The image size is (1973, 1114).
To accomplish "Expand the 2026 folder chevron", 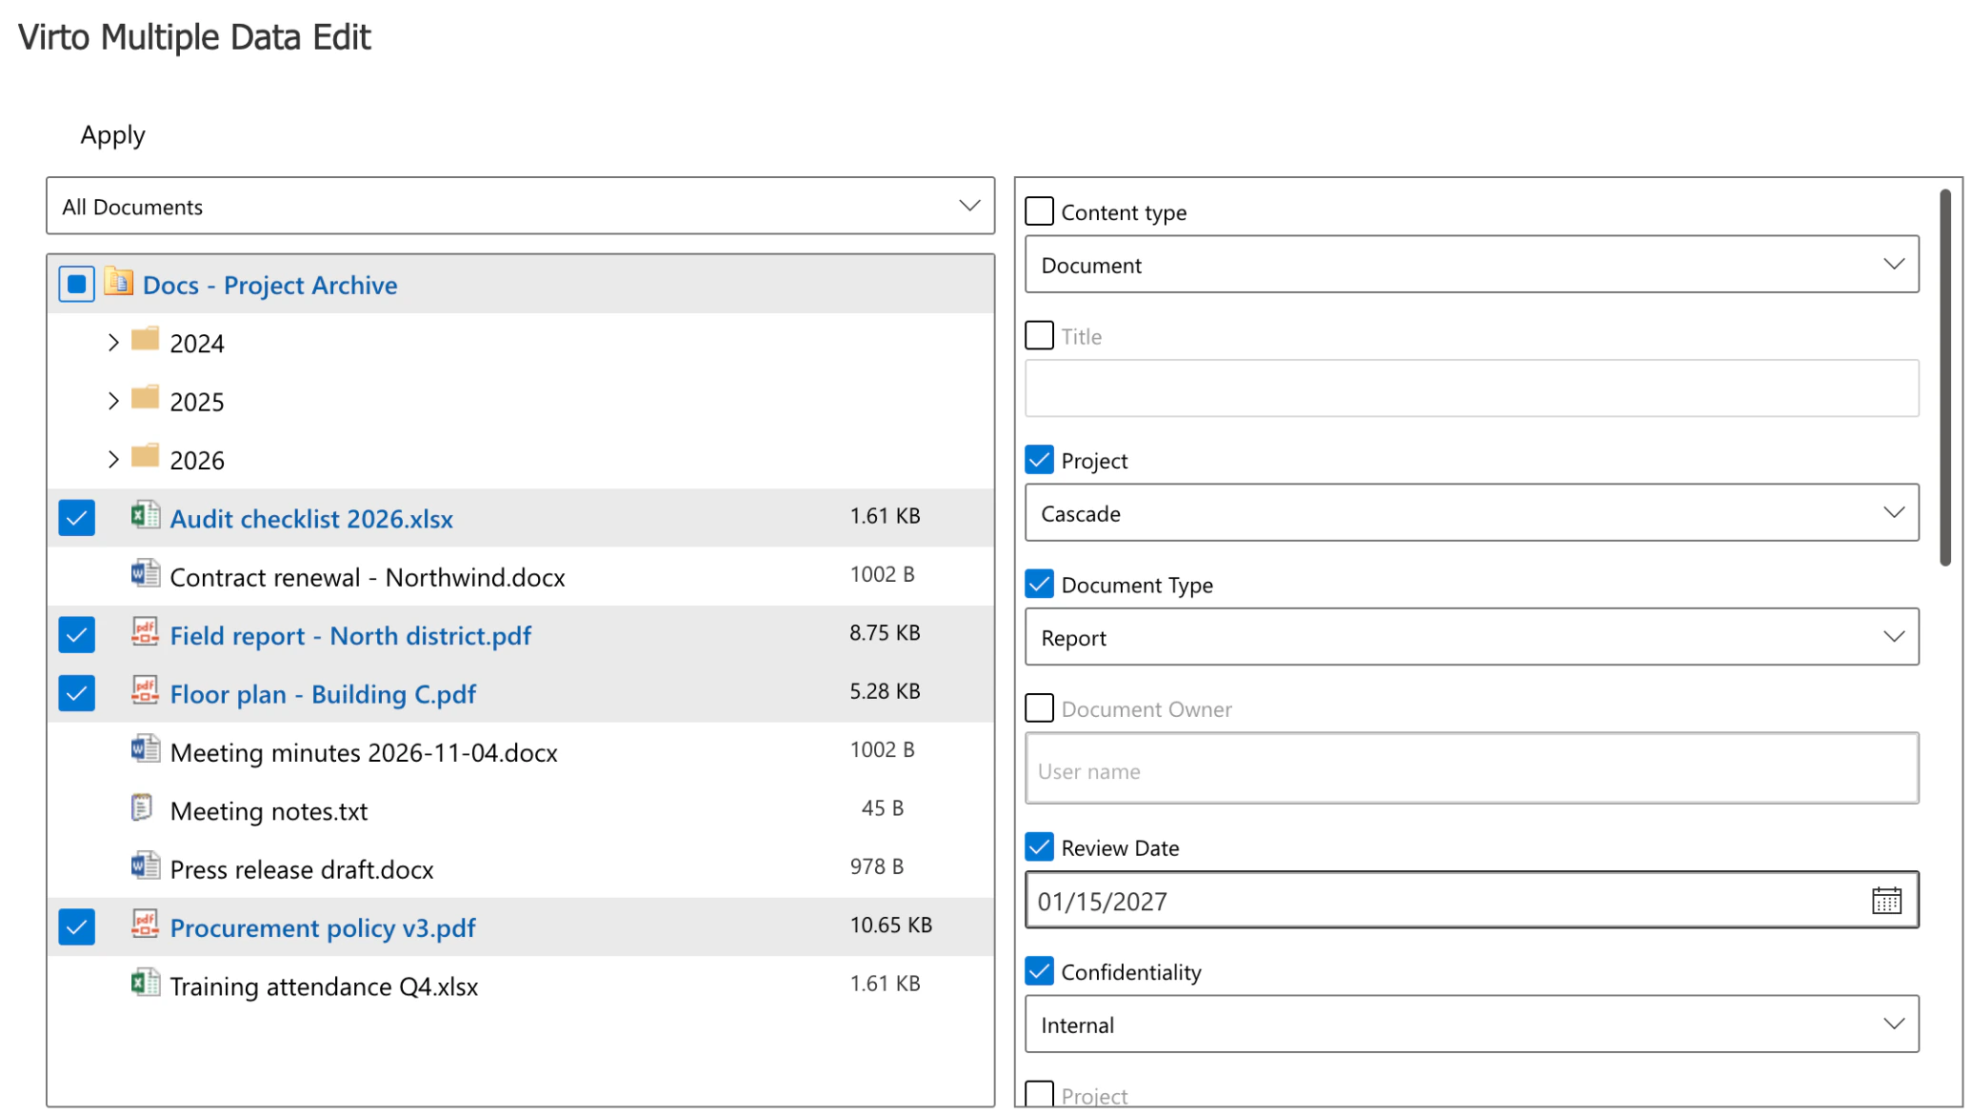I will (x=113, y=459).
